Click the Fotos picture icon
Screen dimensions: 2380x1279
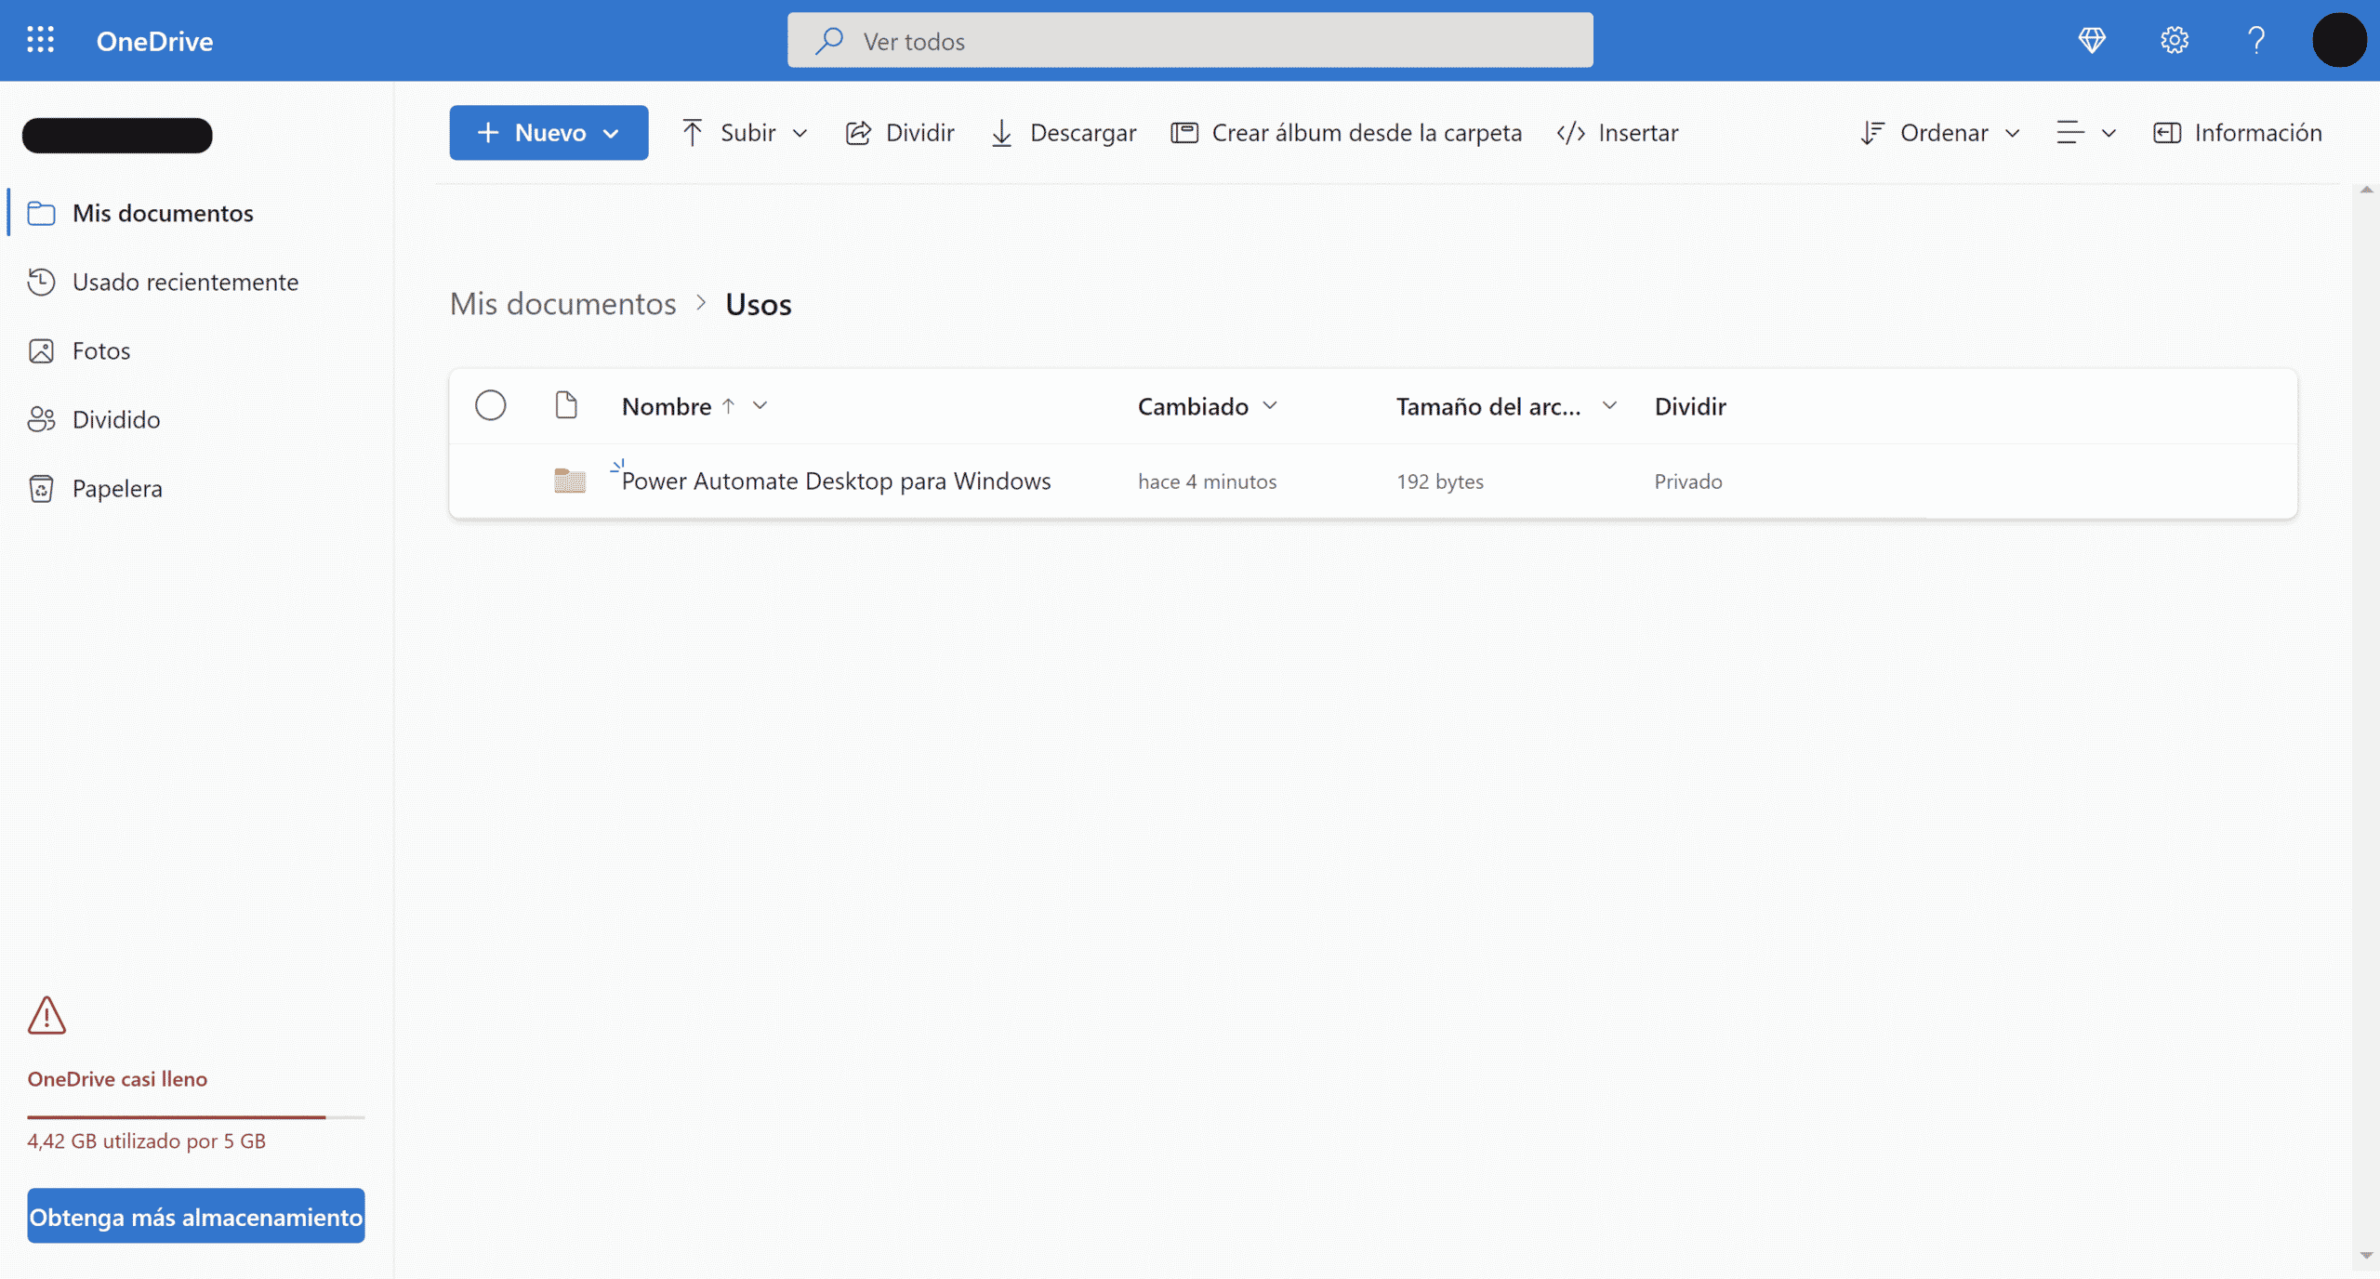coord(41,350)
